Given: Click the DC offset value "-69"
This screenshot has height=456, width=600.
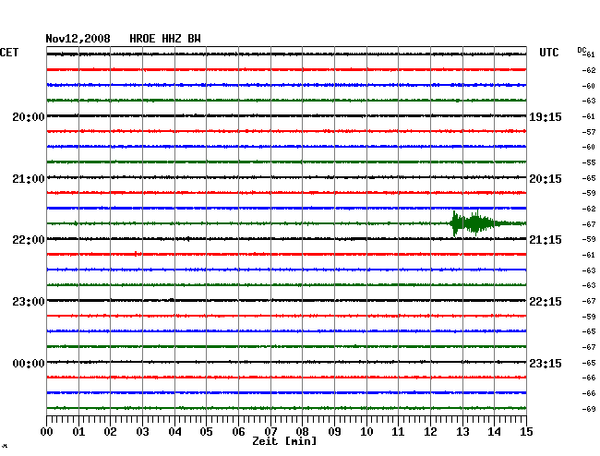Looking at the screenshot, I should click(589, 409).
